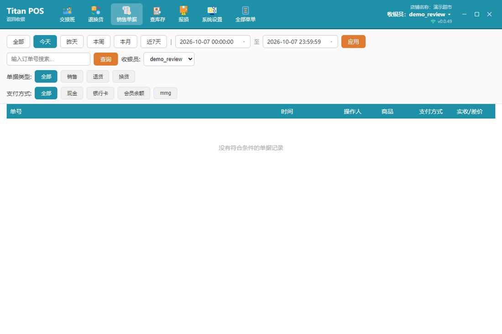
Task: Filter document type by 退货
Action: click(x=98, y=77)
